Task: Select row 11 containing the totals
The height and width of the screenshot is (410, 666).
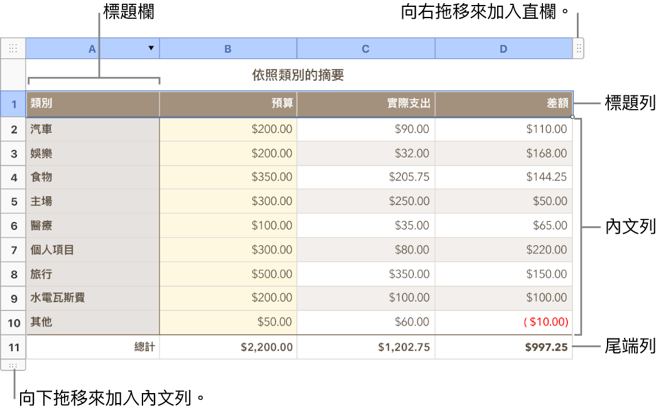Action: coord(13,347)
